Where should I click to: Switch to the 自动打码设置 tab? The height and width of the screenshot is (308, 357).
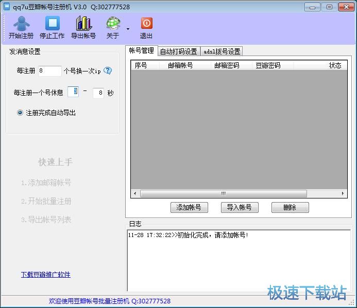coord(178,51)
